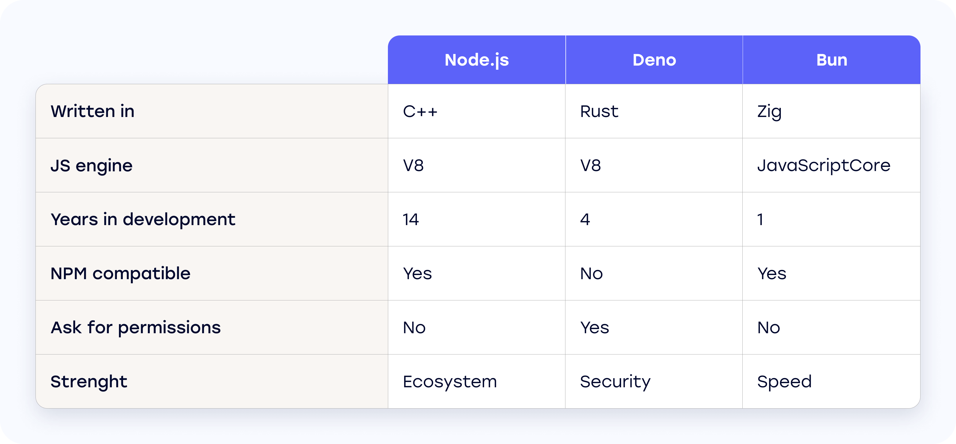Click the 'Strenght' row label
Viewport: 956px width, 444px height.
pyautogui.click(x=89, y=381)
